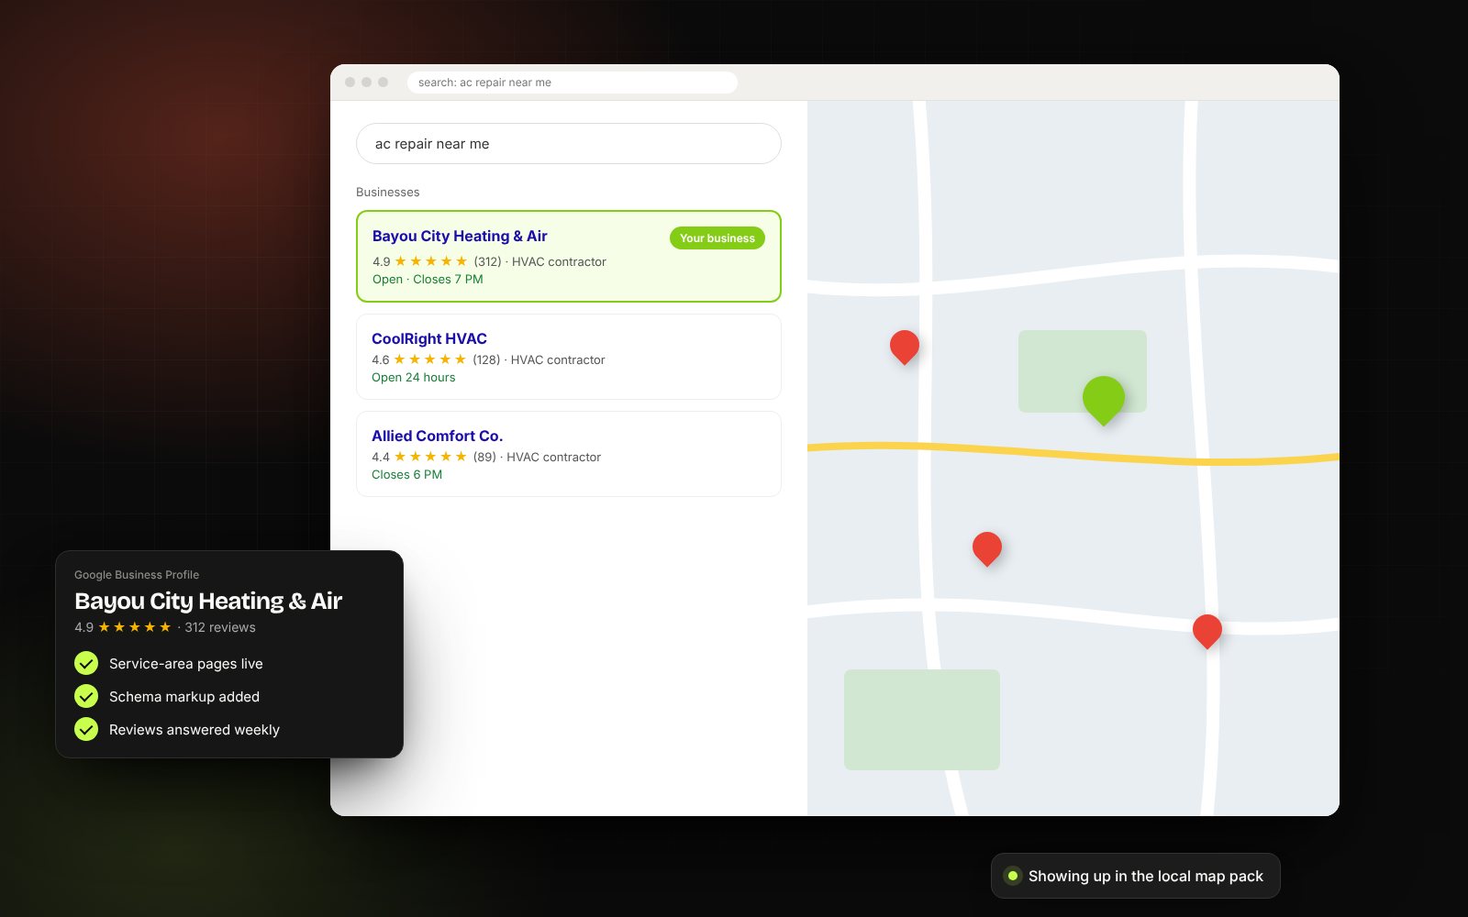
Task: Select the red map pin on the right road
Action: (x=1207, y=630)
